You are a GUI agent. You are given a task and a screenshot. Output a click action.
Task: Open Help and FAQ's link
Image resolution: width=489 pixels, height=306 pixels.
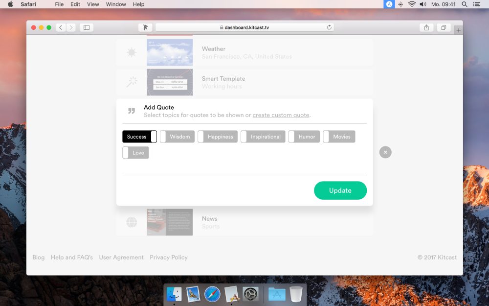72,258
